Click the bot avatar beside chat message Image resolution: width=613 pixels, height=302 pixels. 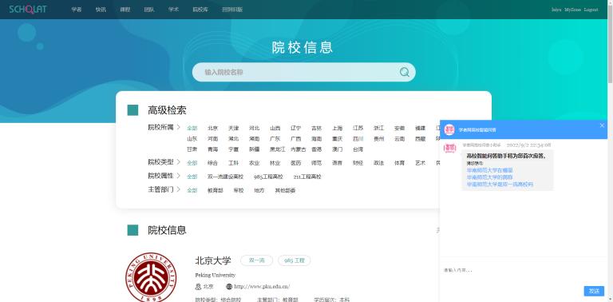(x=449, y=149)
